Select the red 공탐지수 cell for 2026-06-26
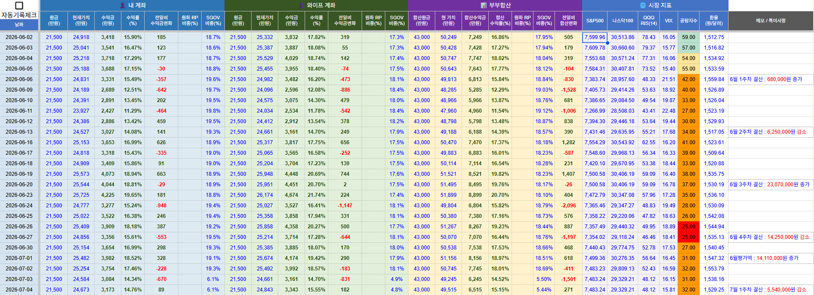The image size is (814, 295). pyautogui.click(x=688, y=227)
